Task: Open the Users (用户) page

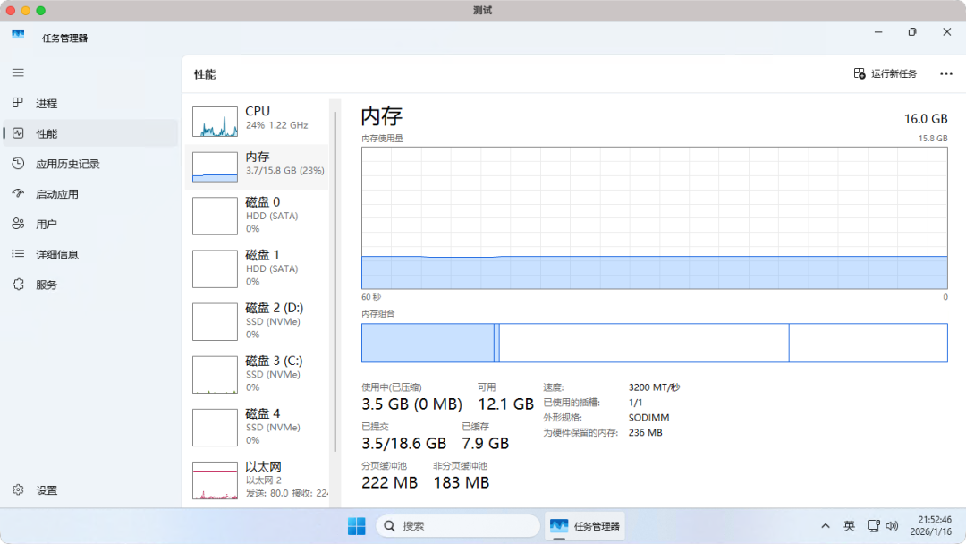Action: click(x=45, y=224)
